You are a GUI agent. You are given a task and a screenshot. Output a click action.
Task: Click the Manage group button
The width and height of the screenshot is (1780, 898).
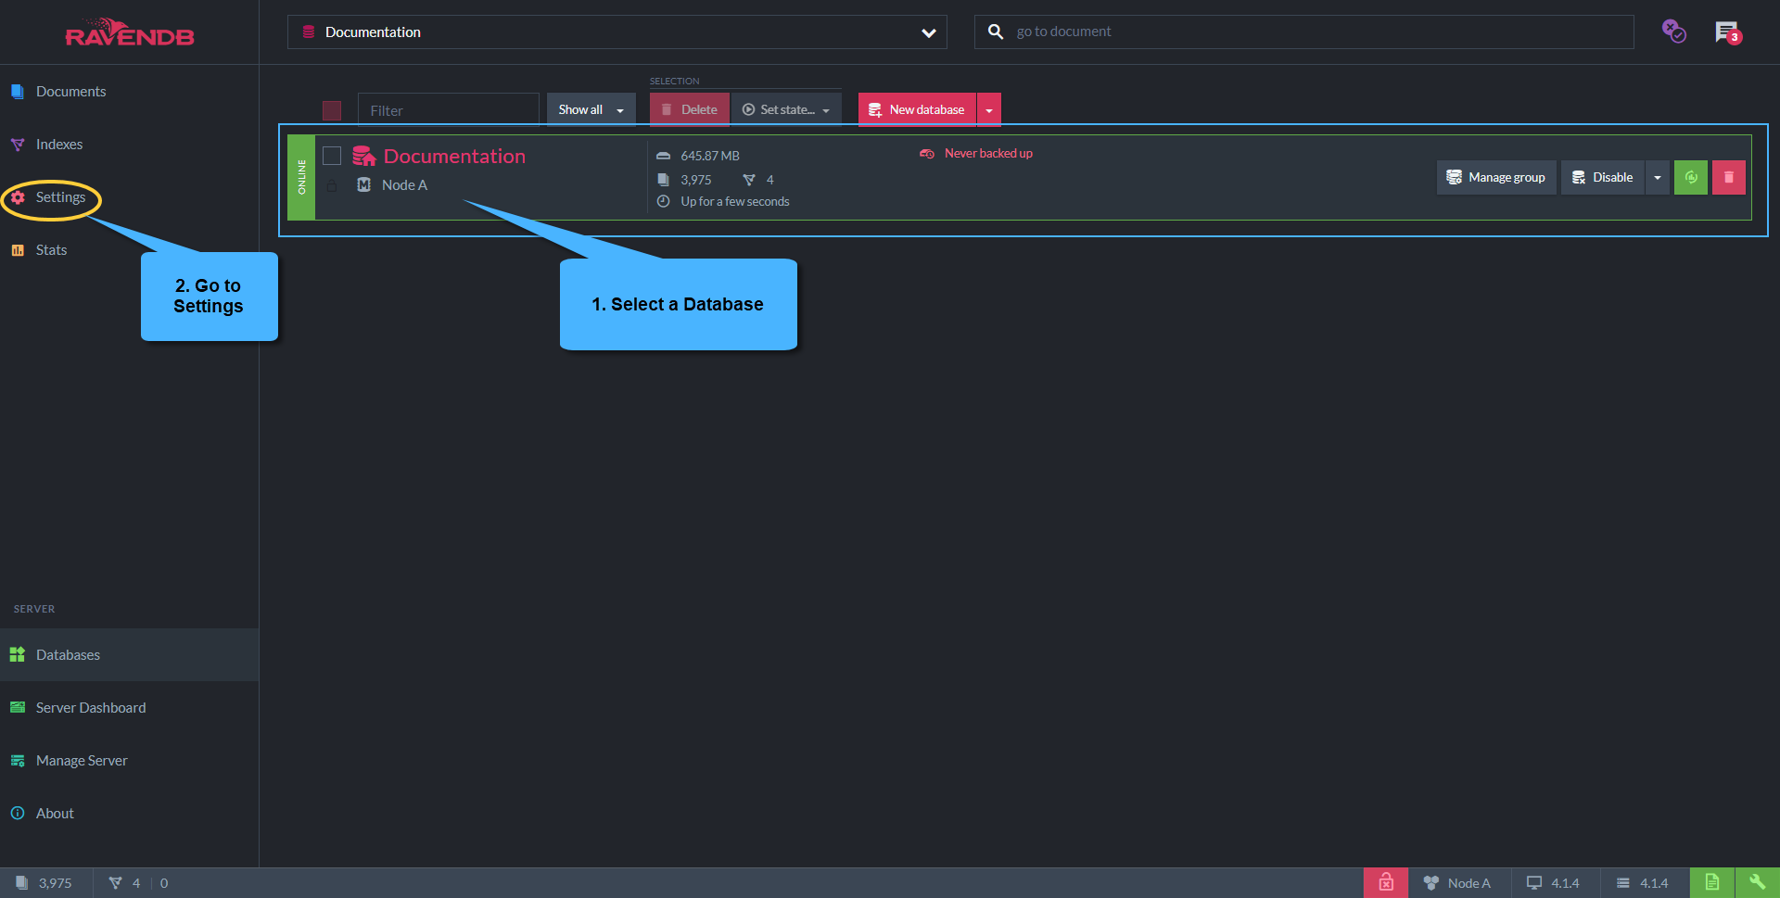(1496, 177)
